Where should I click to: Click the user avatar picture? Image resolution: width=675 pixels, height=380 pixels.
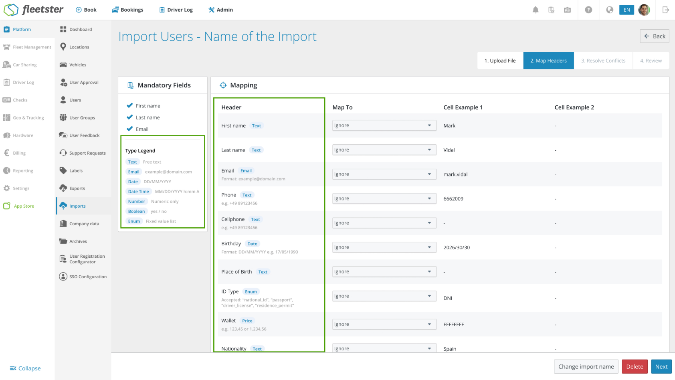click(644, 10)
